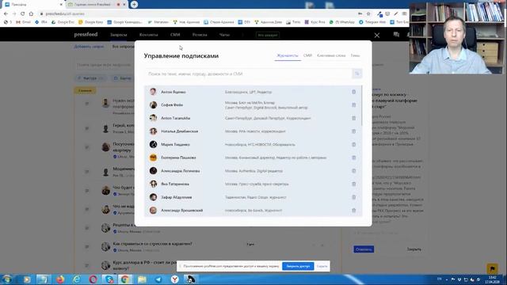
Task: Select journalist row Екатерина Пашкова
Action: point(253,158)
